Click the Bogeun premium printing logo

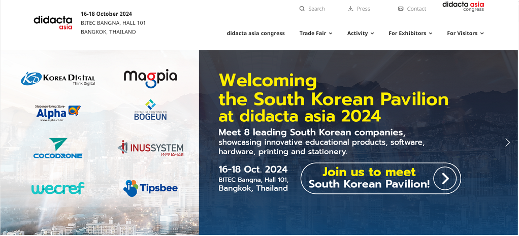click(x=151, y=110)
